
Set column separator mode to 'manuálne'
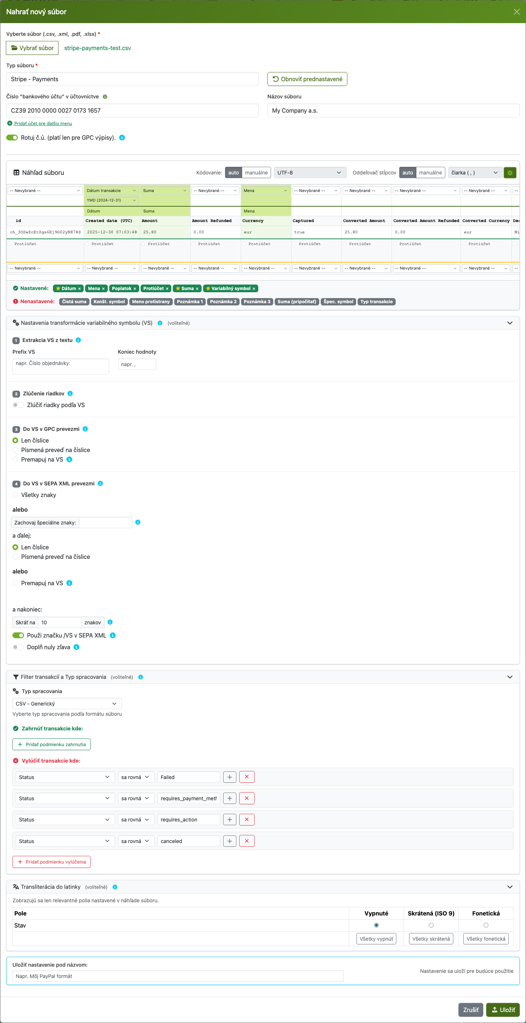point(430,173)
